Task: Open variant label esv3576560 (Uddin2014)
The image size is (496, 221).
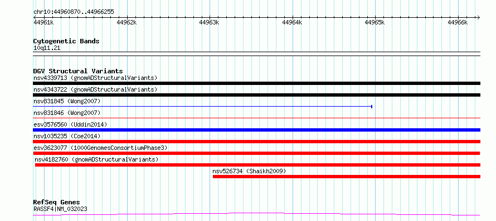Action: [x=70, y=124]
